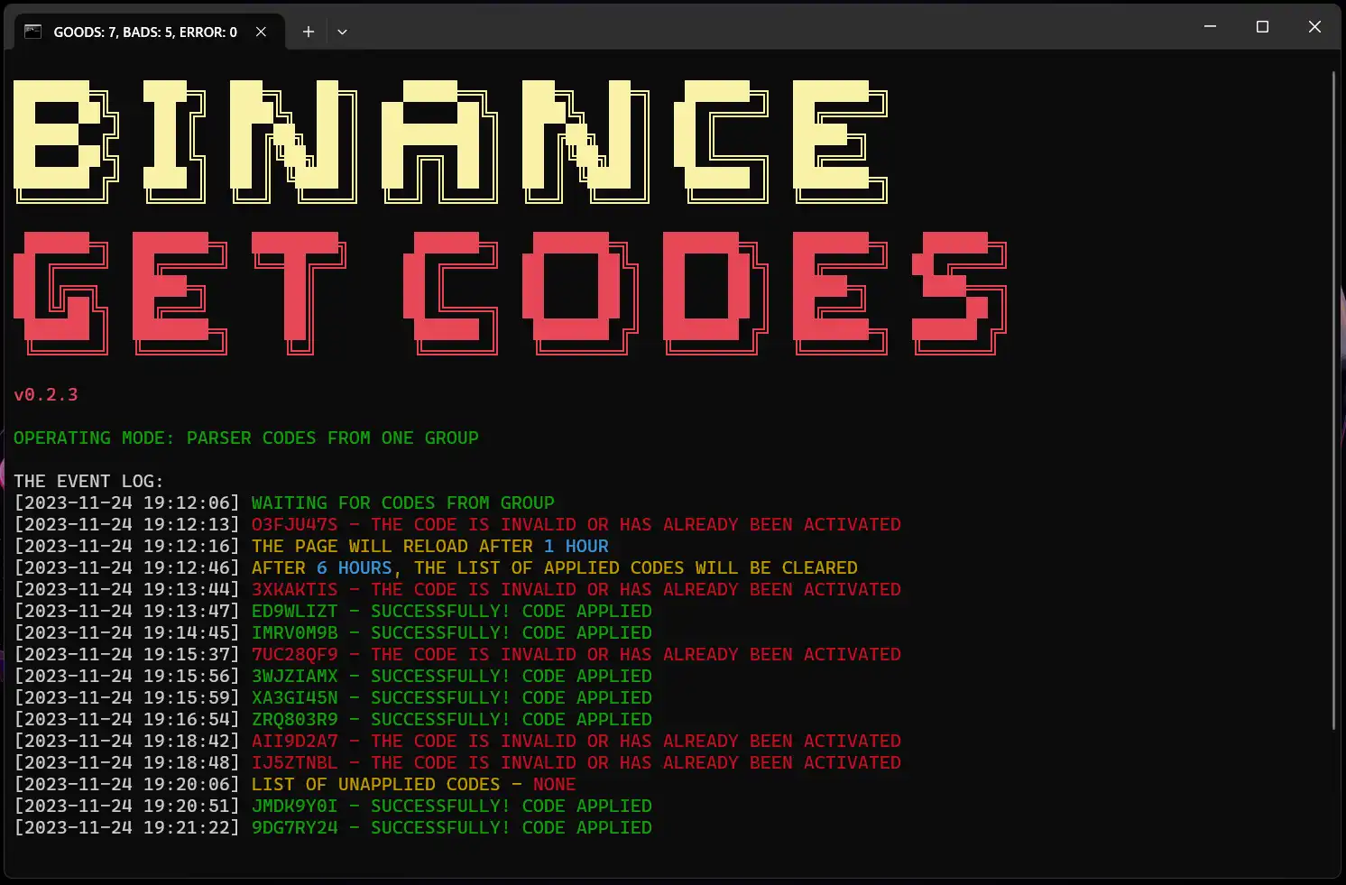Screen dimensions: 1346x885
Task: Minimize the terminal window
Action: (x=1211, y=27)
